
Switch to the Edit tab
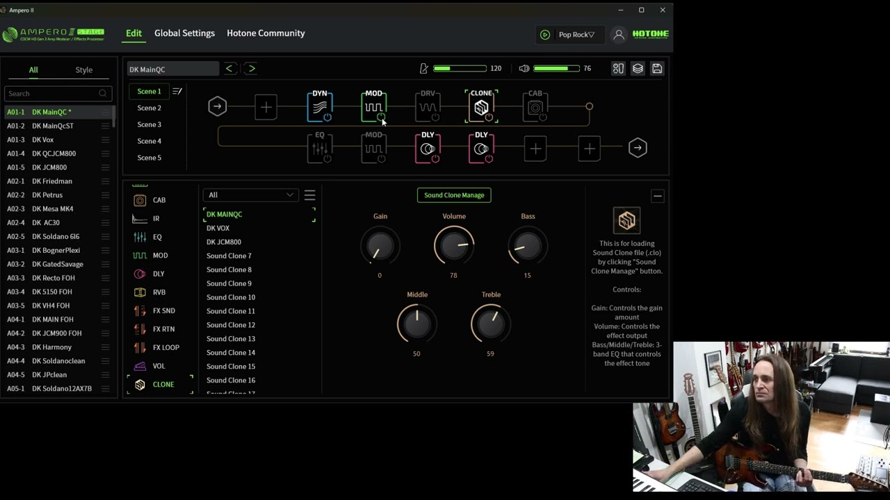click(x=133, y=33)
